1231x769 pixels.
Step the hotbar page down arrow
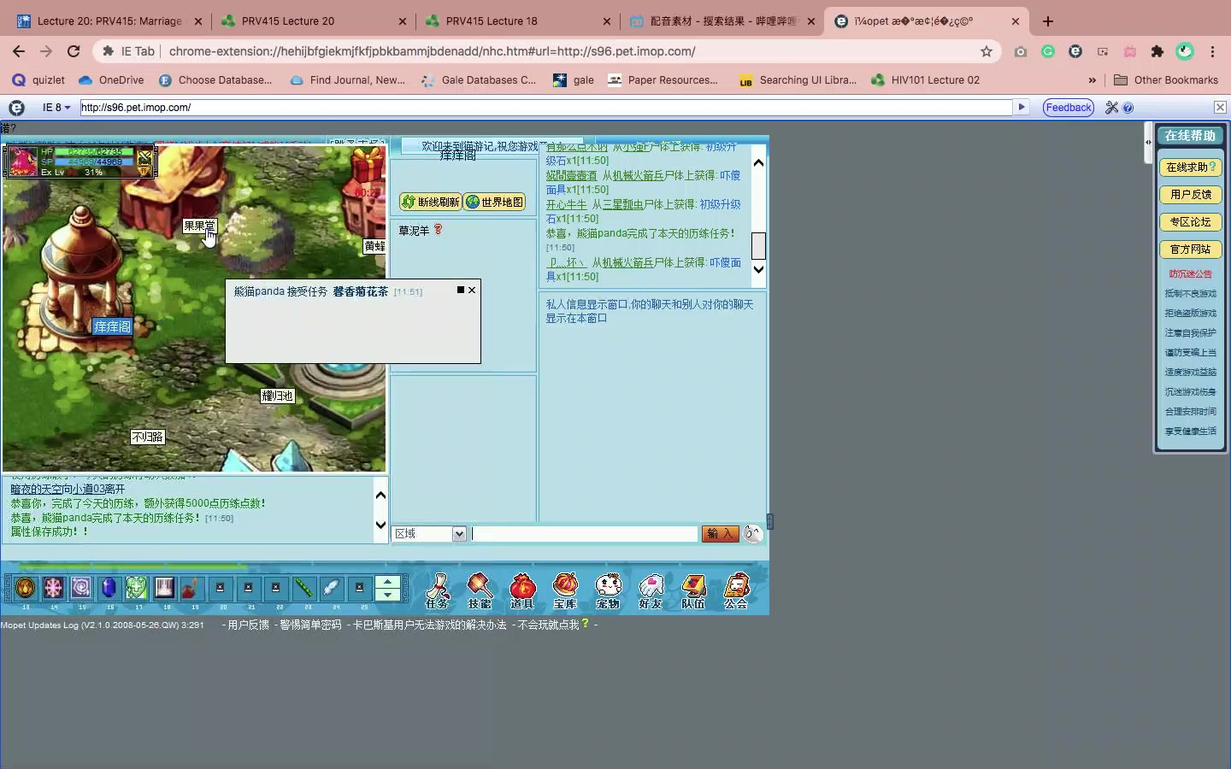tap(388, 595)
